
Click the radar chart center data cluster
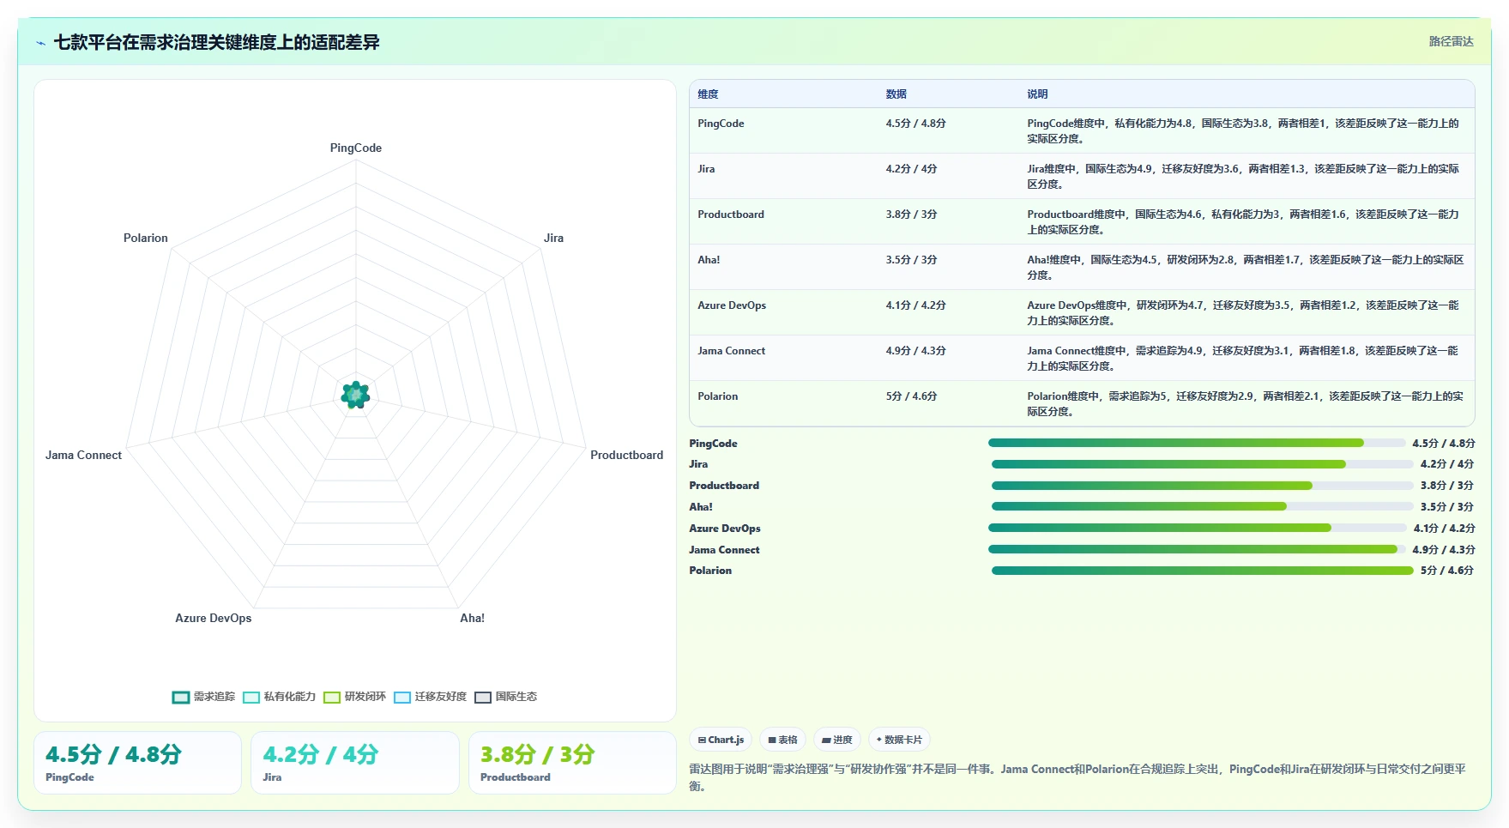point(355,395)
